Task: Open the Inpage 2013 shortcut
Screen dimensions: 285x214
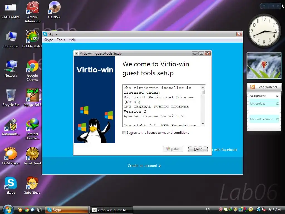Action: 32,98
